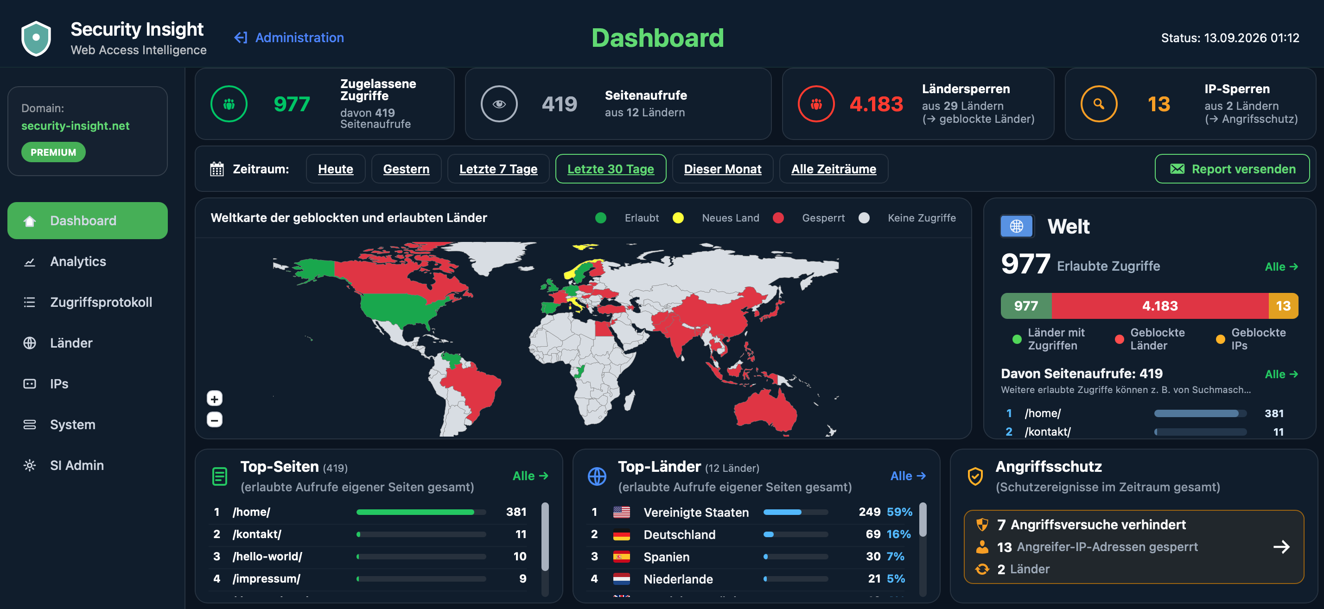The height and width of the screenshot is (609, 1324).
Task: Open Analytics in the sidebar
Action: pos(87,261)
